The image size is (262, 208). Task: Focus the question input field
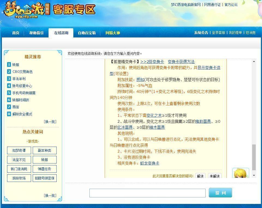[147, 193]
